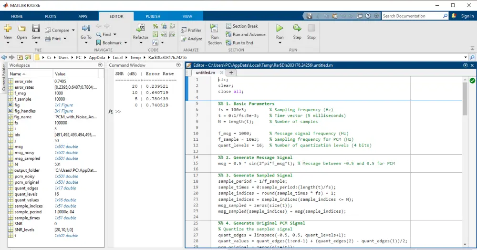Viewport: 477px width, 250px height.
Task: Click the New file icon
Action: [8, 28]
